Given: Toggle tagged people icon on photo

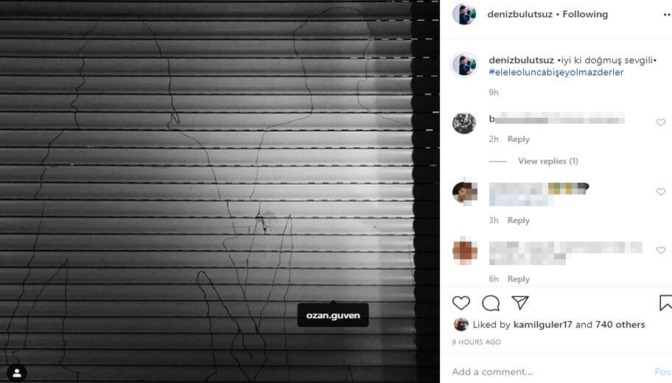Looking at the screenshot, I should click(x=17, y=373).
